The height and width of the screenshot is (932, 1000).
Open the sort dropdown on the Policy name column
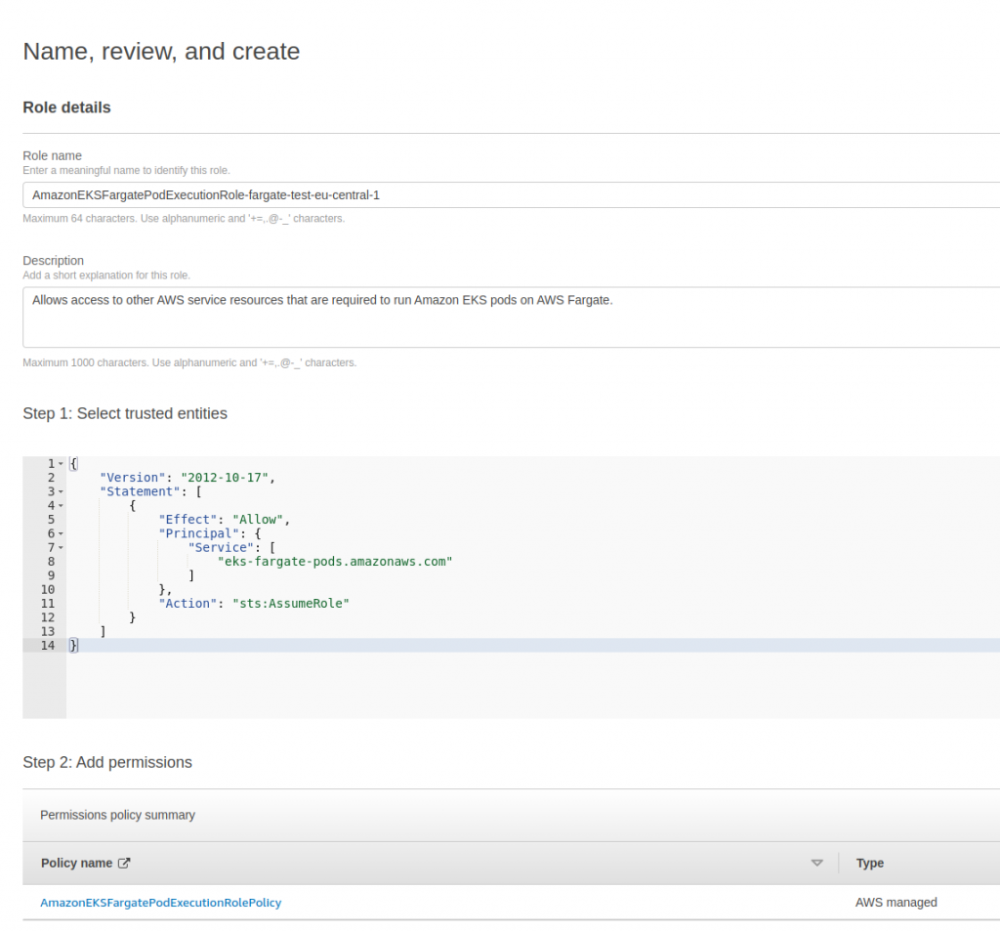[x=816, y=863]
